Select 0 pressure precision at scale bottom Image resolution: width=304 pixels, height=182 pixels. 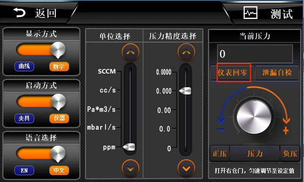169,149
